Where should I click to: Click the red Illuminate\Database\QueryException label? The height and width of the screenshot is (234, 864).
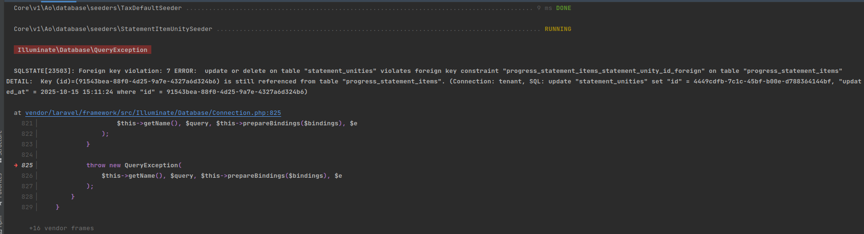(x=83, y=50)
